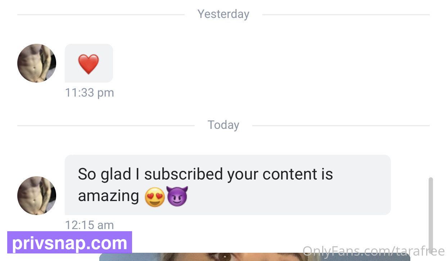This screenshot has width=447, height=261.
Task: Open sender's avatar beside heart message
Action: click(37, 63)
